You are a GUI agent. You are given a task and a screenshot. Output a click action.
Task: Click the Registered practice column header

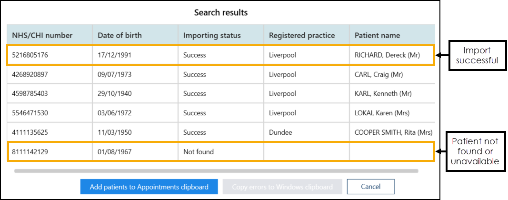[x=302, y=35]
